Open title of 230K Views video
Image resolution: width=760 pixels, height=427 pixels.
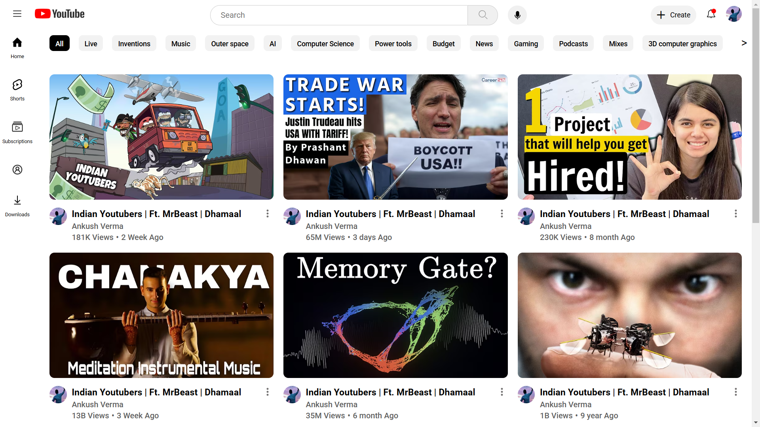(x=624, y=214)
